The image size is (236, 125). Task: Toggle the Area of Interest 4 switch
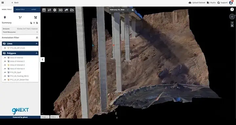pyautogui.click(x=5, y=69)
